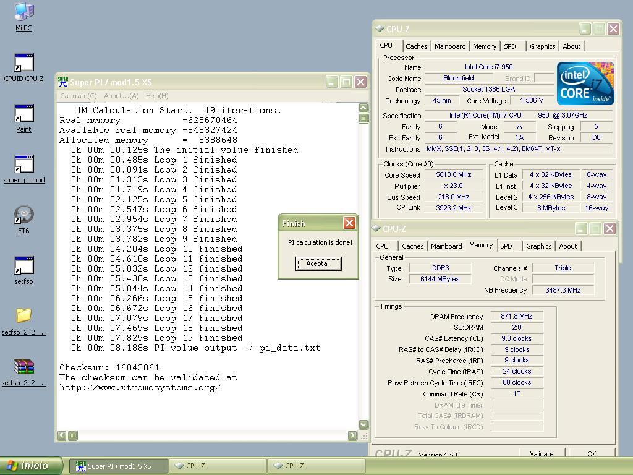This screenshot has height=475, width=633.
Task: Open the setfsb folder on desktop
Action: 23,317
